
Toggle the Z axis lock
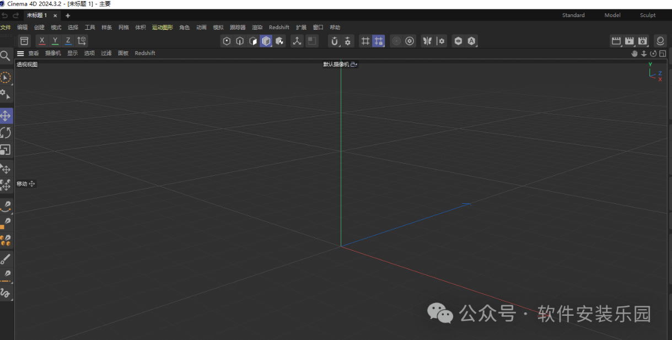68,41
